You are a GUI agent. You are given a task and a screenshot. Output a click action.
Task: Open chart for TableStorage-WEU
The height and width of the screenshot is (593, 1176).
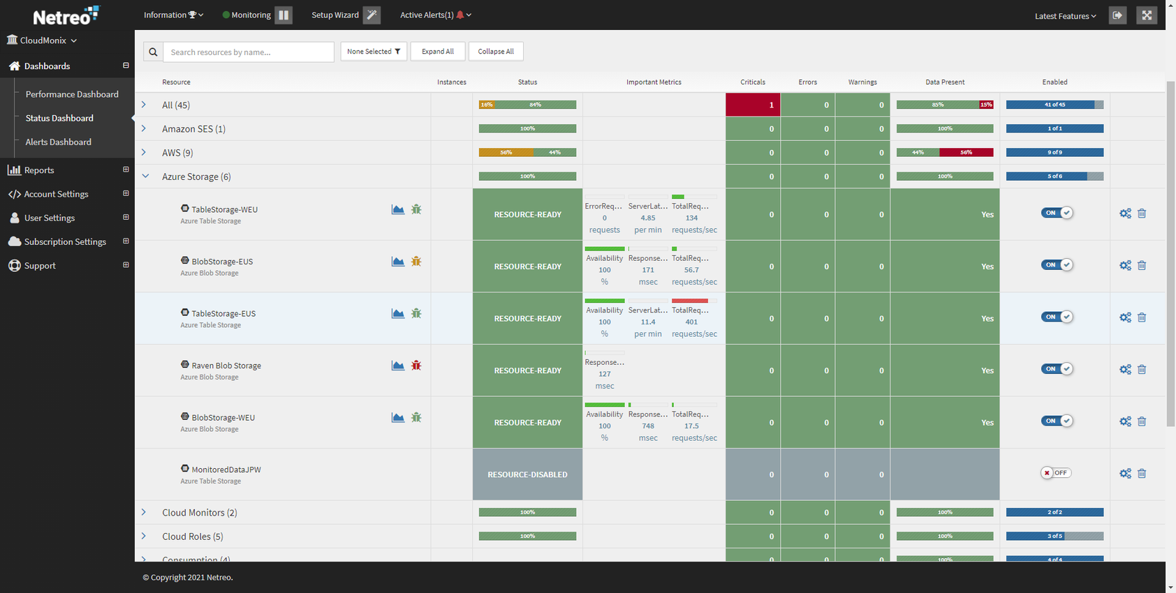tap(398, 209)
